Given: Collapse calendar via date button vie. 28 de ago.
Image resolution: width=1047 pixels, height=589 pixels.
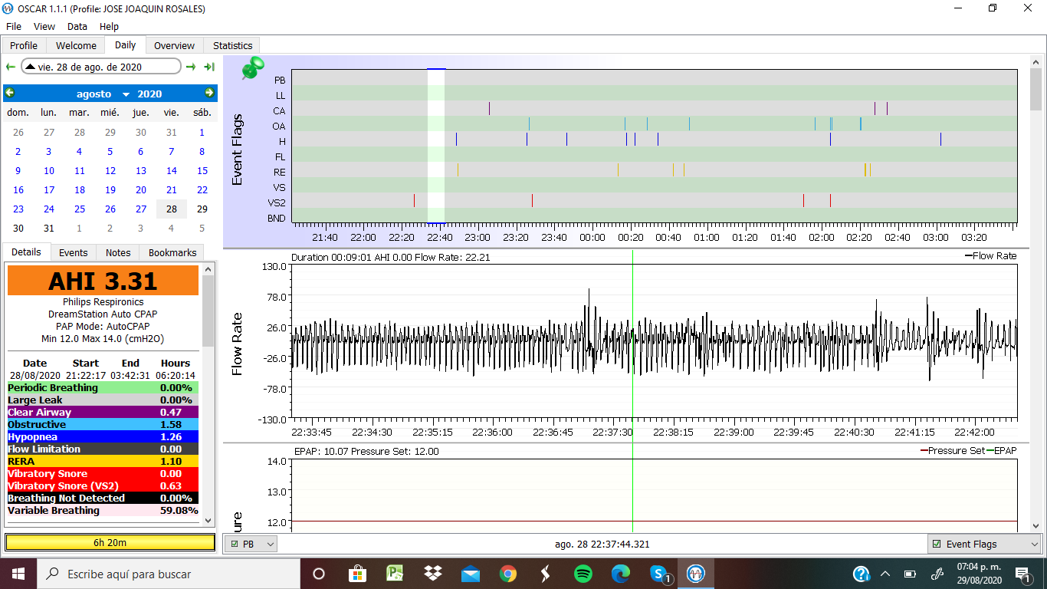Looking at the screenshot, I should 101,67.
